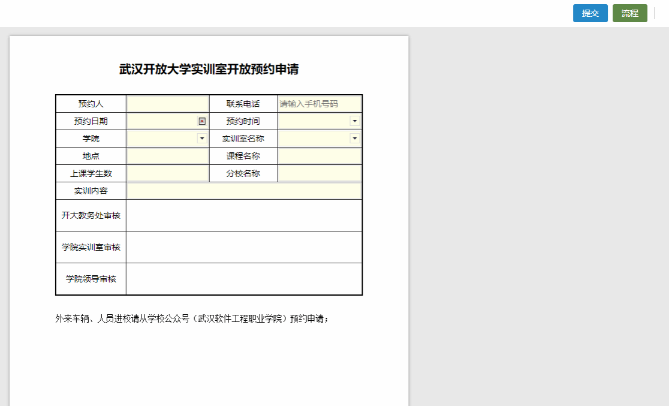Click the 学院领导审核 approval area
This screenshot has width=669, height=406.
(244, 279)
